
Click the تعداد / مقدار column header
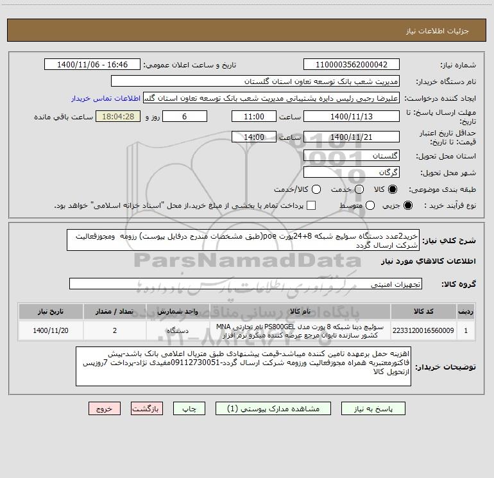(115, 311)
